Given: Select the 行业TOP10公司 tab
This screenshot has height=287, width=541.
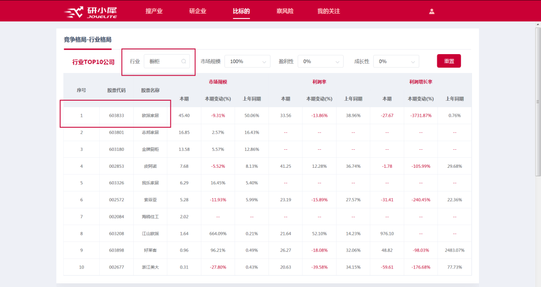Looking at the screenshot, I should (93, 62).
